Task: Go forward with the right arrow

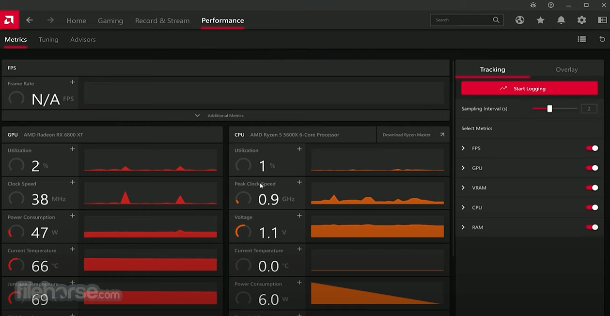Action: 50,20
